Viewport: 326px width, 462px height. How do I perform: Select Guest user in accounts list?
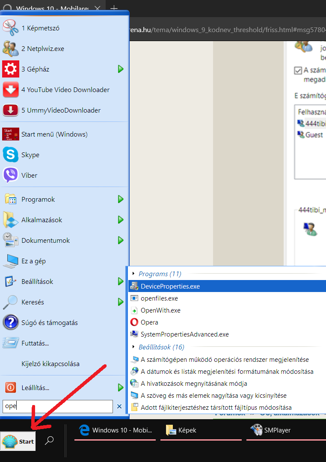(311, 135)
